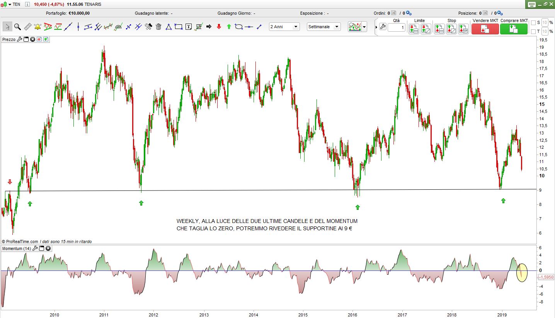Select the triangle drawing tool
Viewport: 555px width, 318px height.
(x=169, y=27)
